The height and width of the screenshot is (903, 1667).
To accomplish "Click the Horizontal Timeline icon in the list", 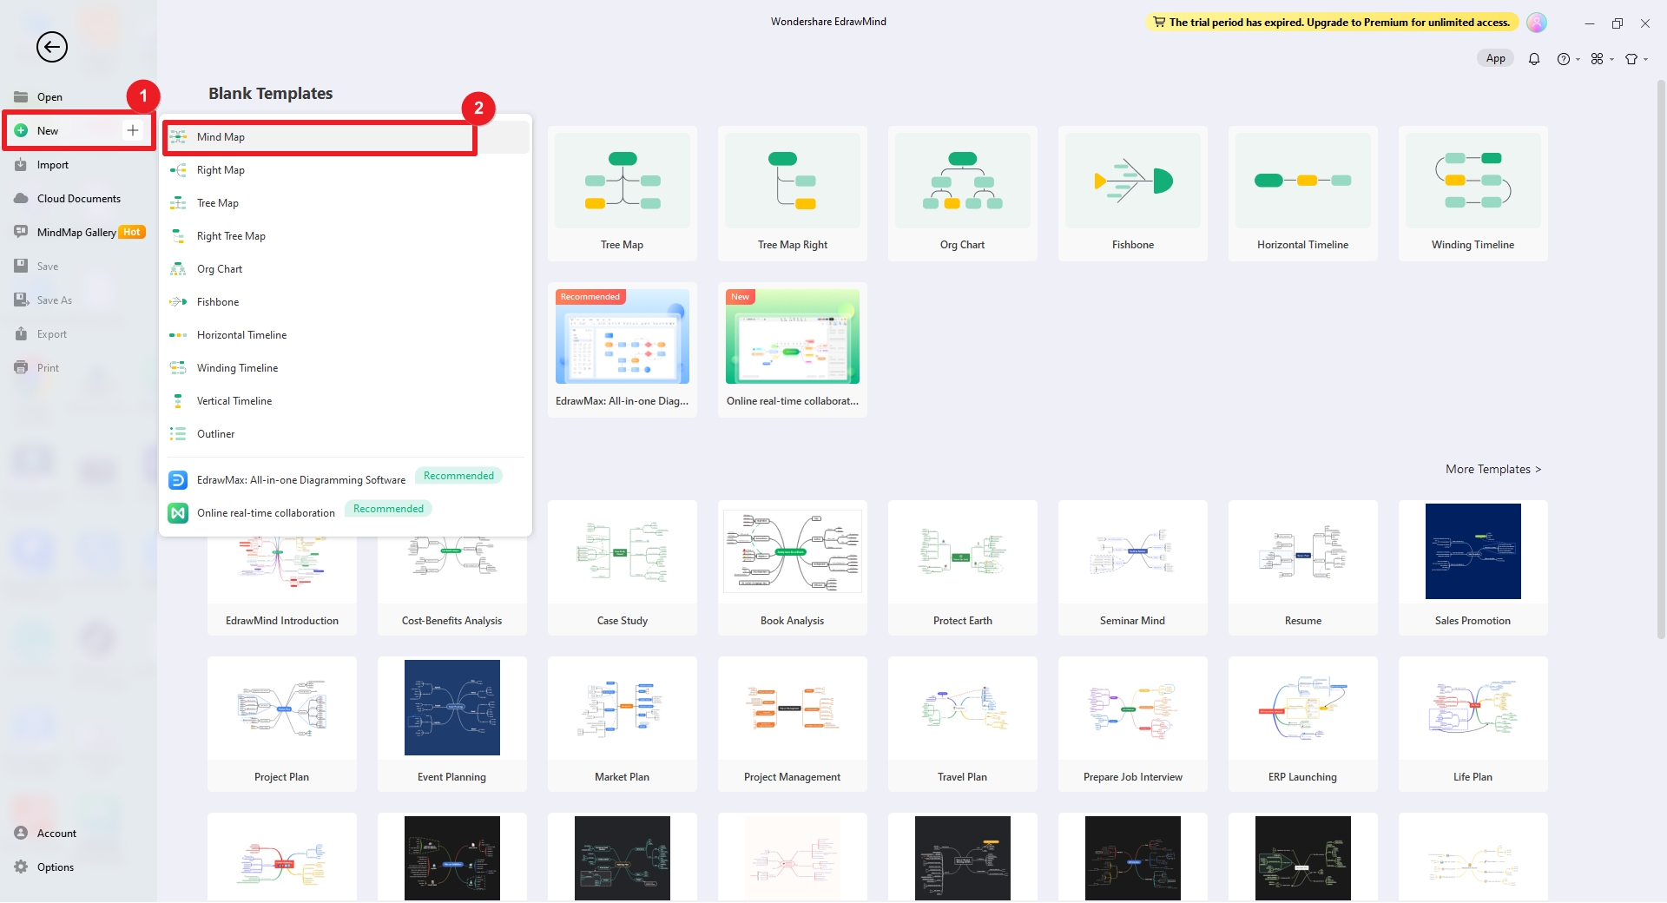I will [178, 335].
